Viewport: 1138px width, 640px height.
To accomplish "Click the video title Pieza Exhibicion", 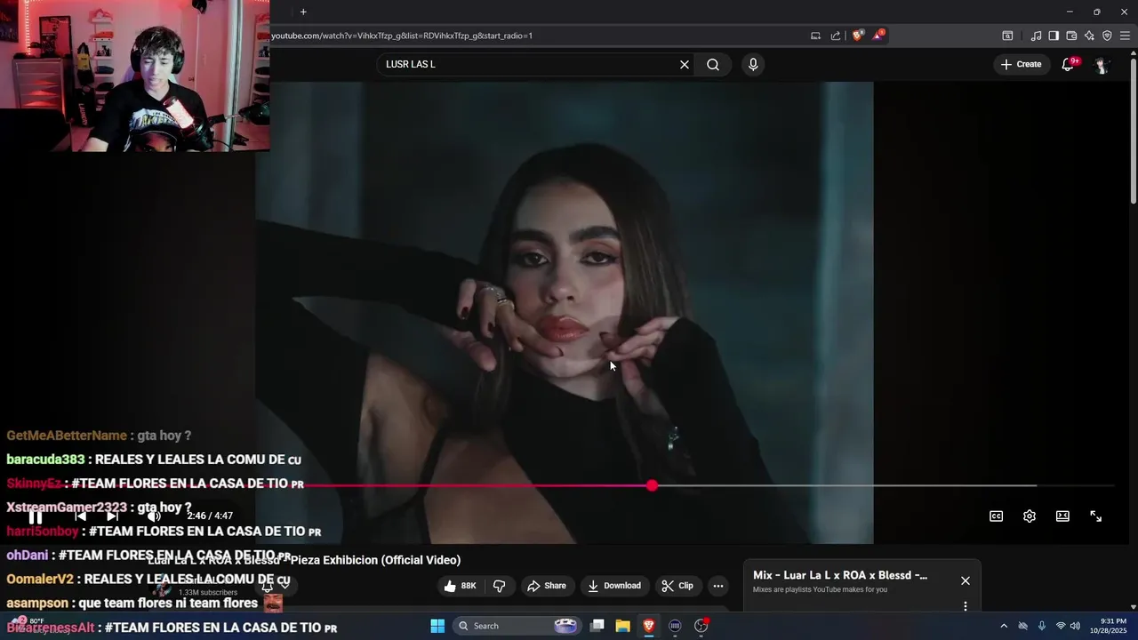I will pyautogui.click(x=304, y=560).
